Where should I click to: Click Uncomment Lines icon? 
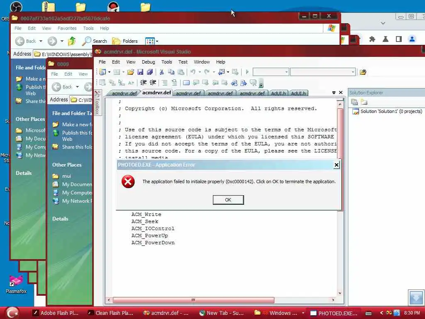pyautogui.click(x=174, y=83)
